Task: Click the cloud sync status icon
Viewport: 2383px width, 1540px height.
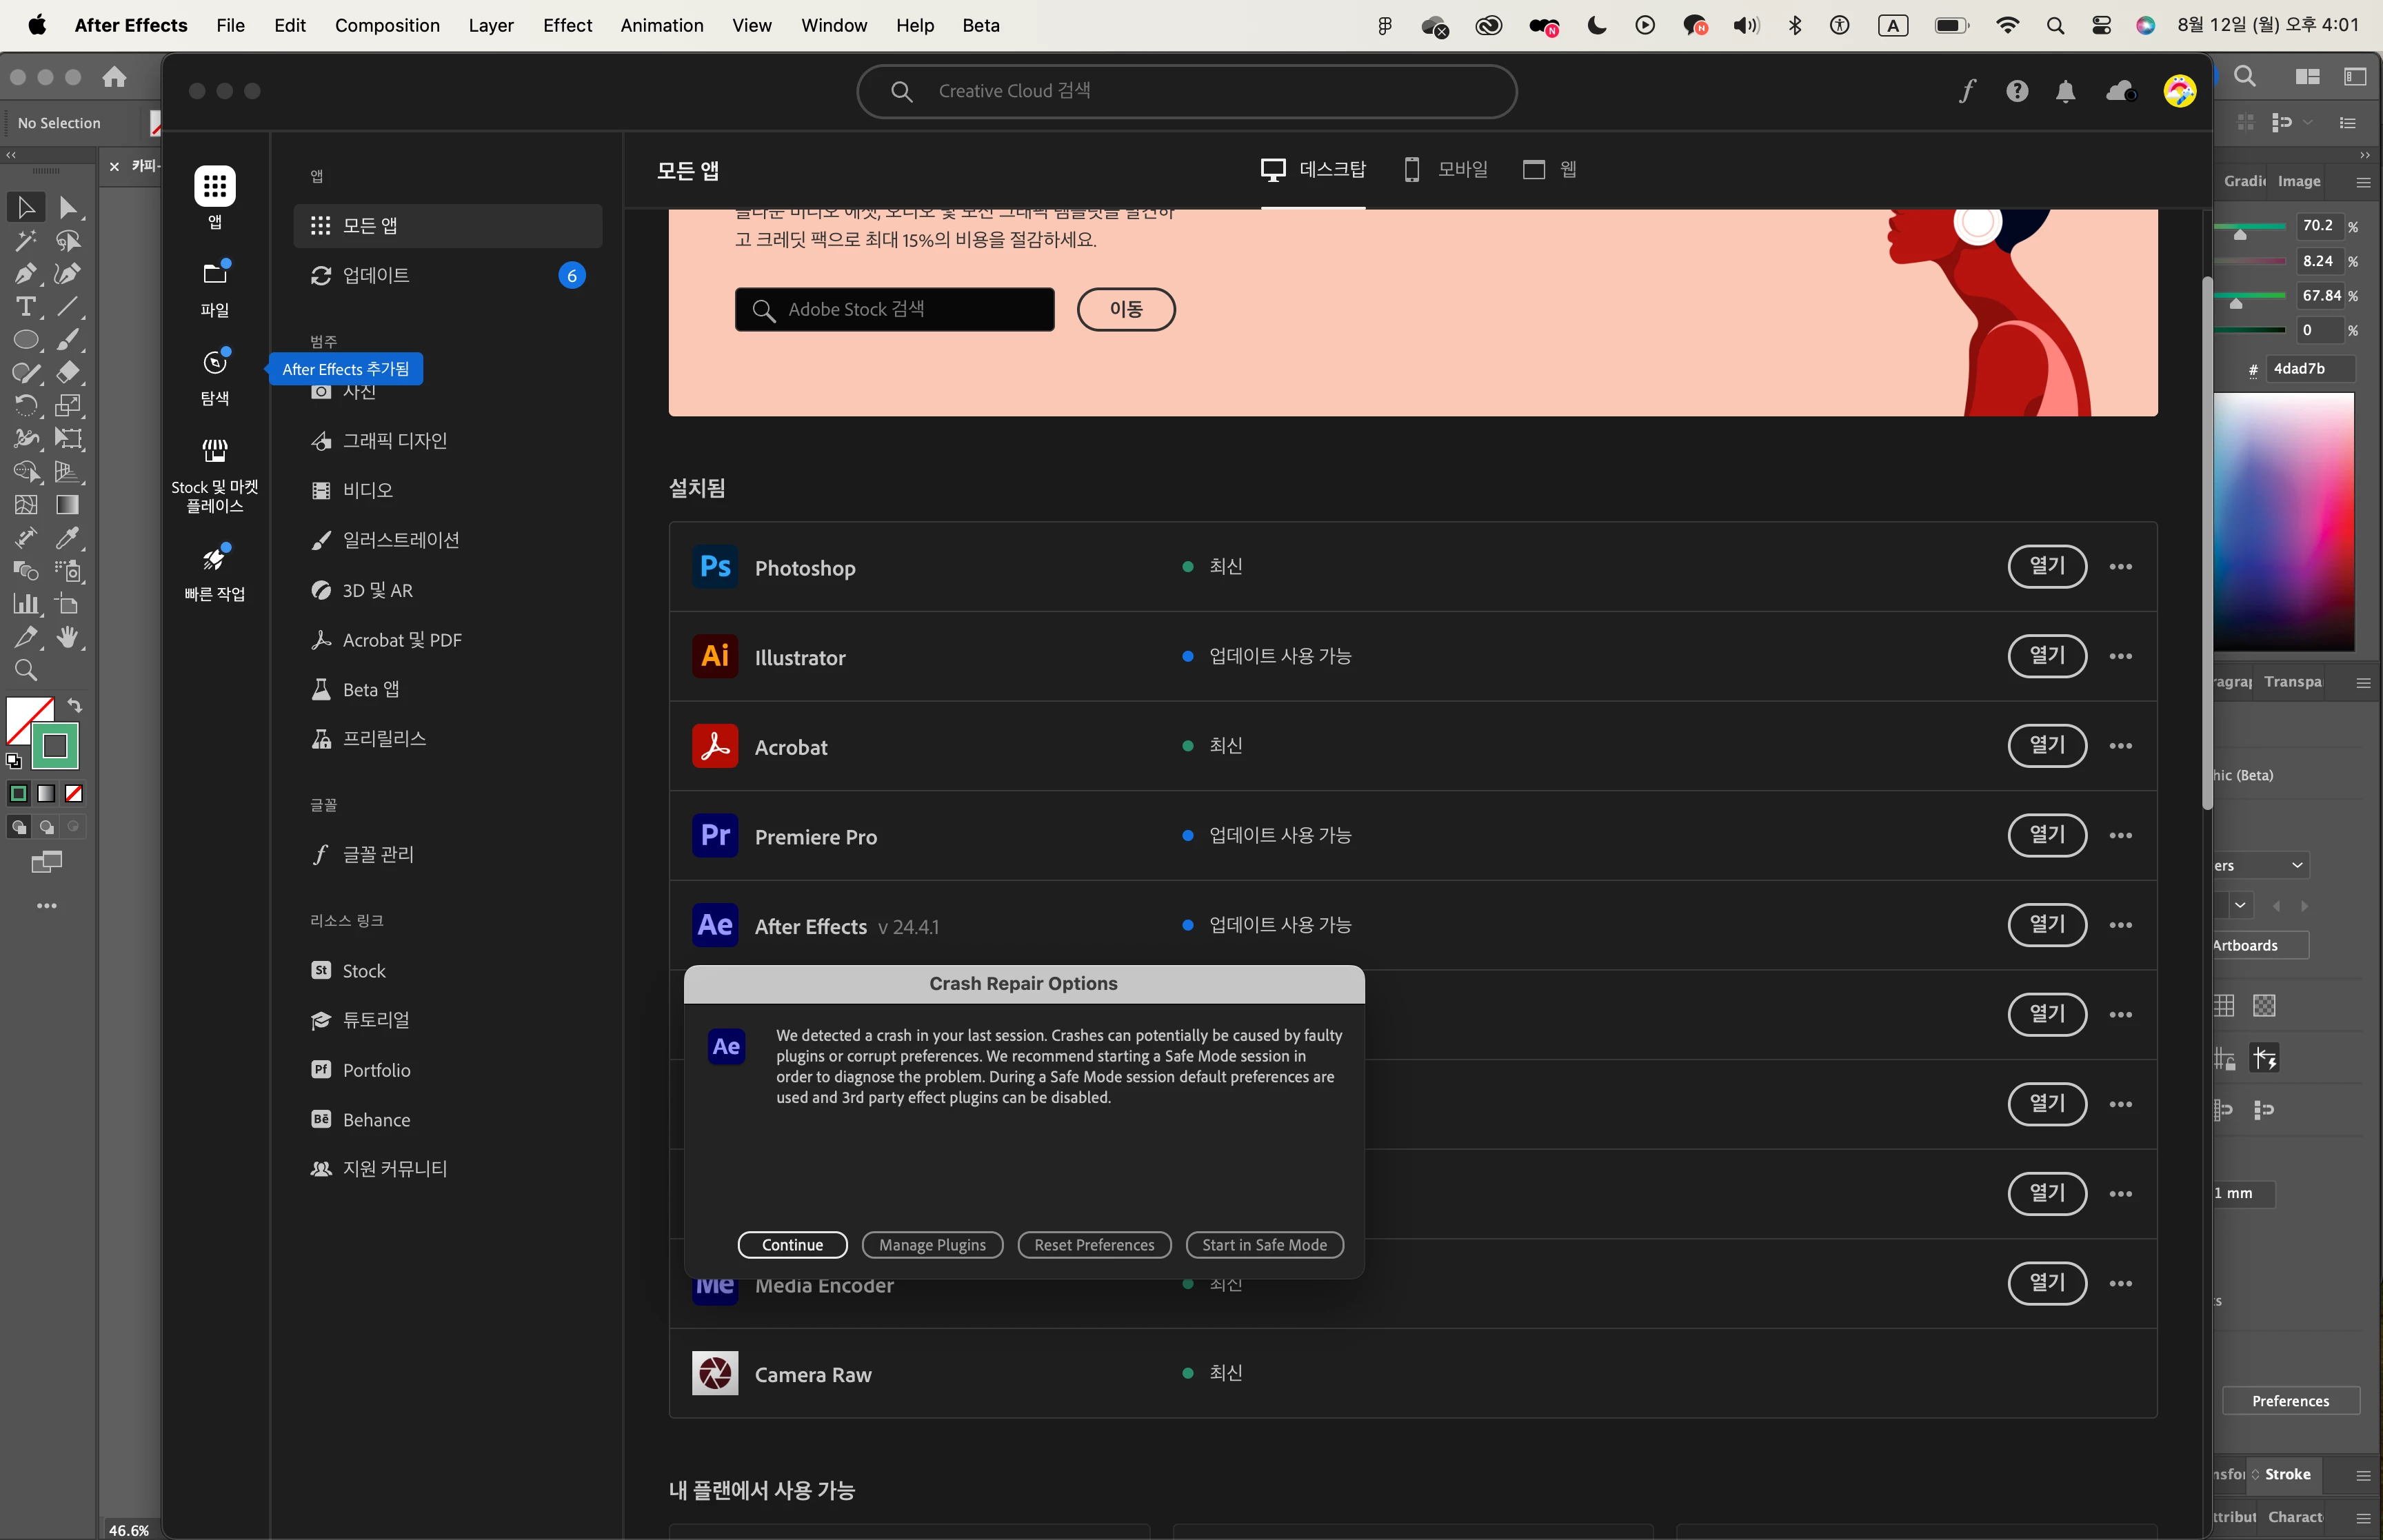Action: click(2120, 92)
